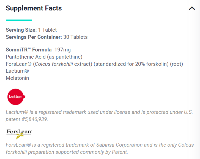Image resolution: width=200 pixels, height=159 pixels.
Task: Select the Pantothenic Acid ingredient line
Action: coord(44,57)
